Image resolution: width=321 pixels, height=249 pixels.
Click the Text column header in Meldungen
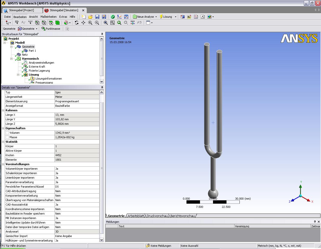tap(176, 226)
